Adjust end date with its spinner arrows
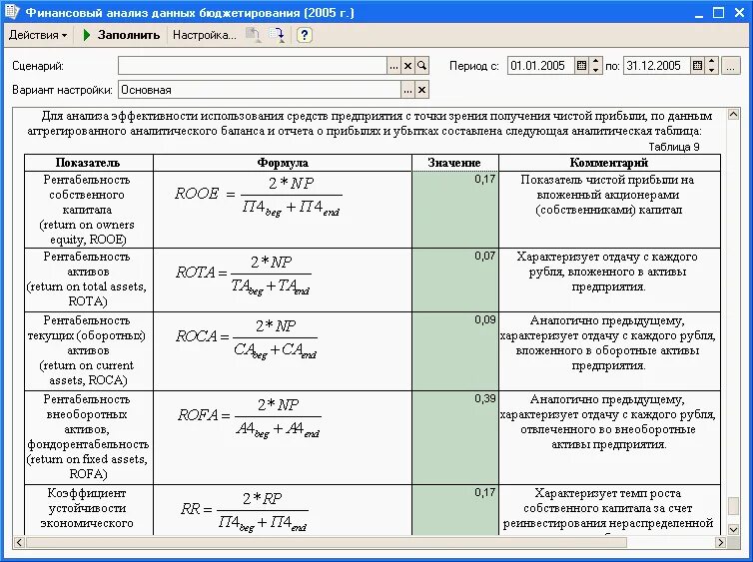 click(x=712, y=66)
